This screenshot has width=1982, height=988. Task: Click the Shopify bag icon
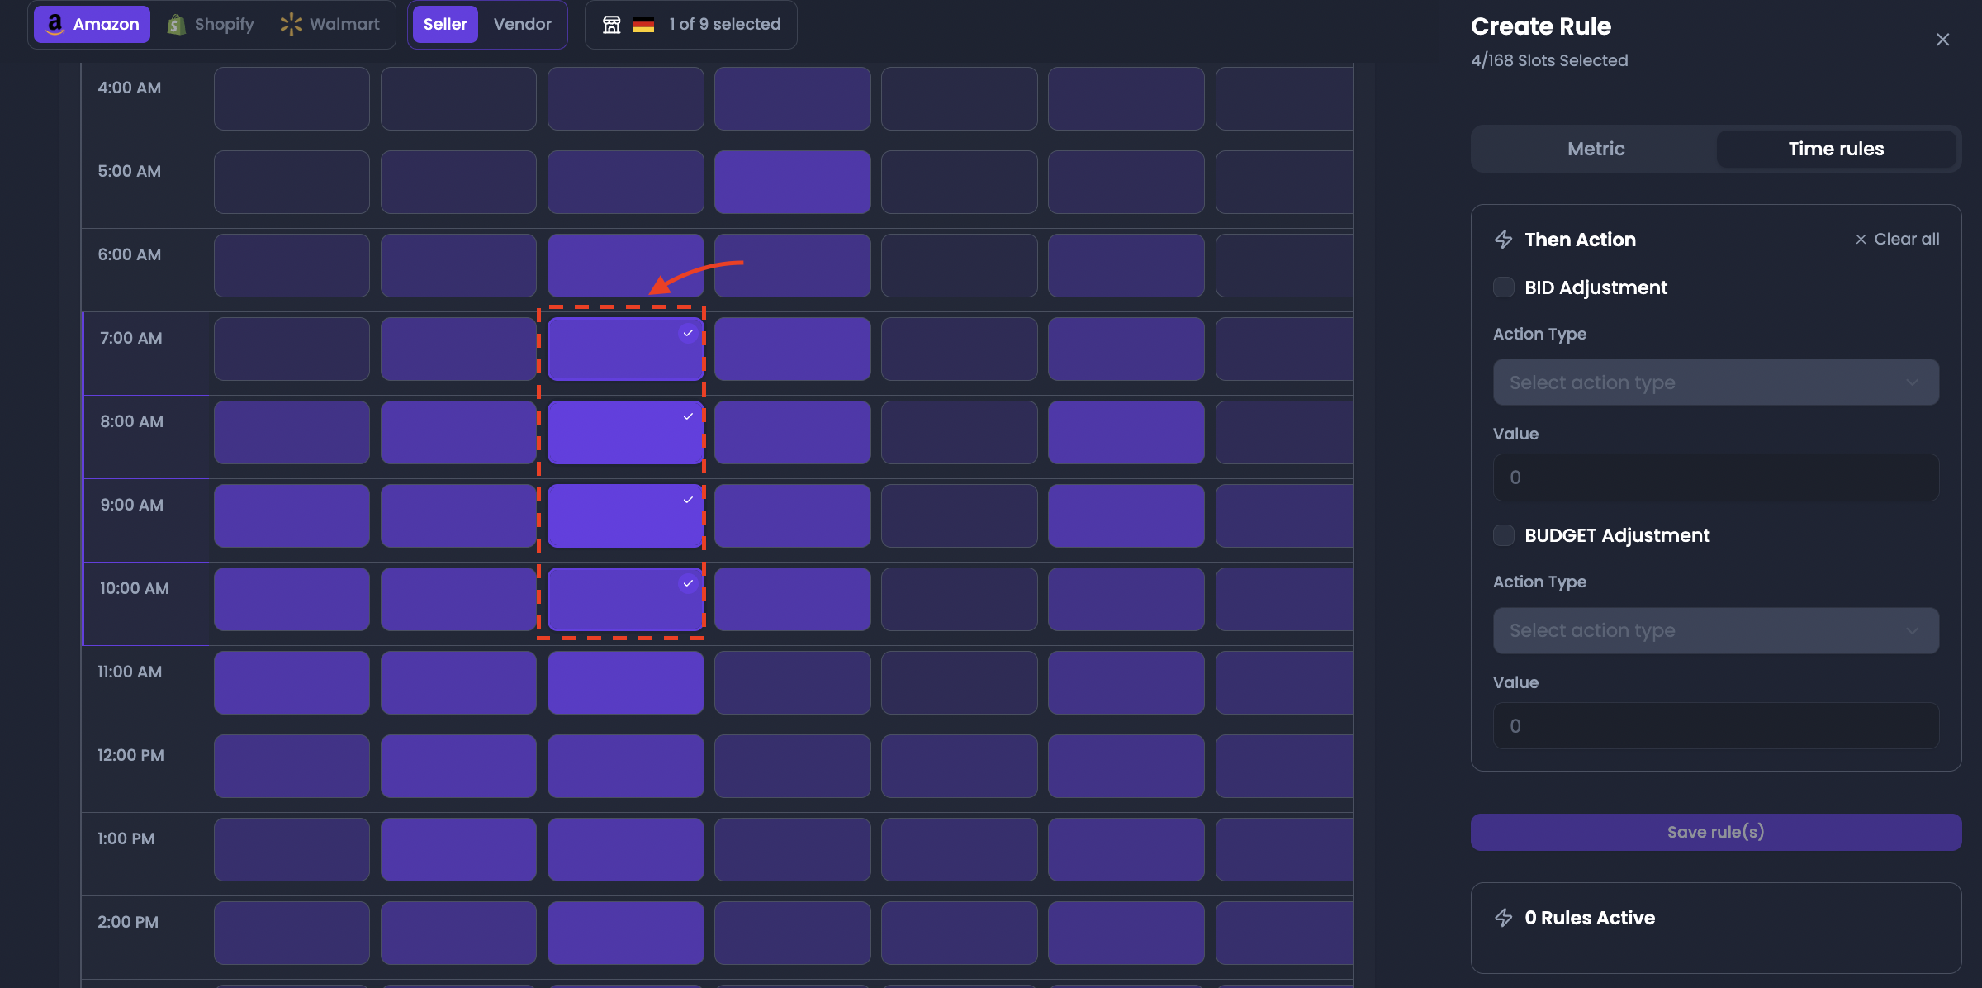tap(176, 25)
